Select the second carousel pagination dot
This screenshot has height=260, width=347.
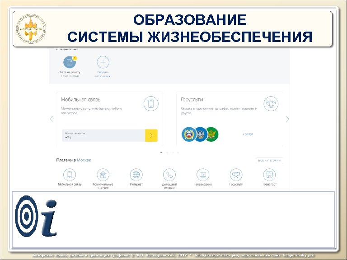[167, 152]
